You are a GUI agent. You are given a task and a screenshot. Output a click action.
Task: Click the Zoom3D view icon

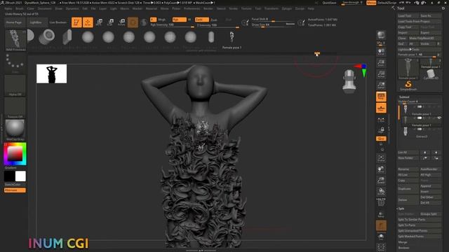pos(381,181)
